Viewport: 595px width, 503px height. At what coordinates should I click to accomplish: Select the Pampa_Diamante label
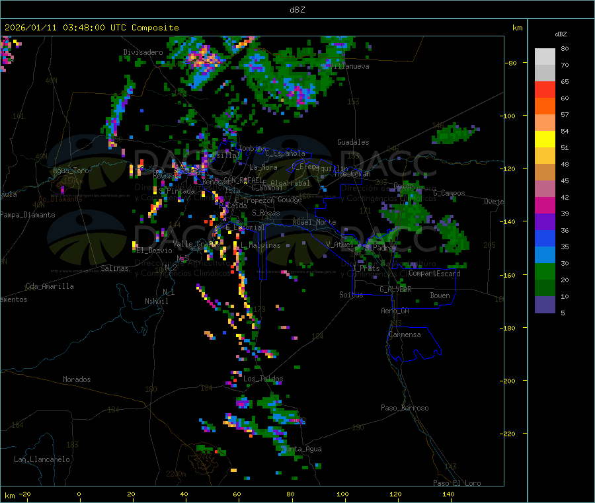tap(28, 215)
